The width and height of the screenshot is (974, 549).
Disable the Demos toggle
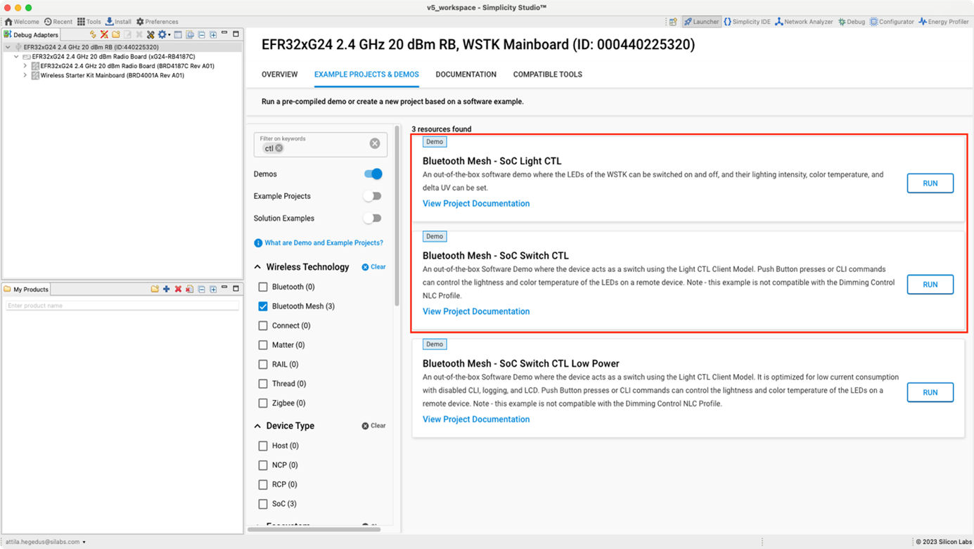point(372,174)
